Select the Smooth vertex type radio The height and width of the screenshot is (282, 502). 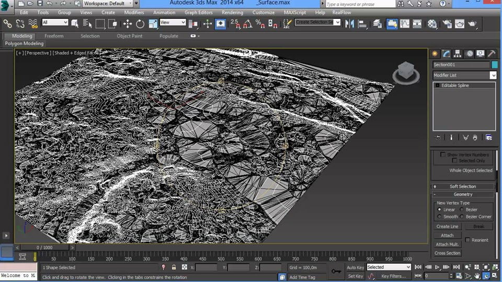pyautogui.click(x=440, y=216)
